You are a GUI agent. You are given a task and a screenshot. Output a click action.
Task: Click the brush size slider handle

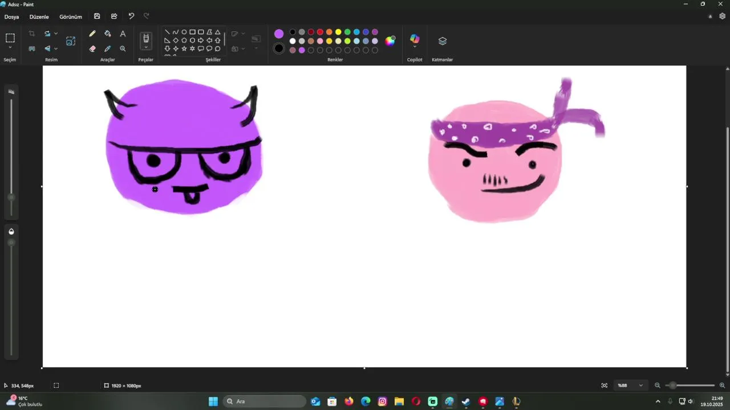click(x=11, y=198)
